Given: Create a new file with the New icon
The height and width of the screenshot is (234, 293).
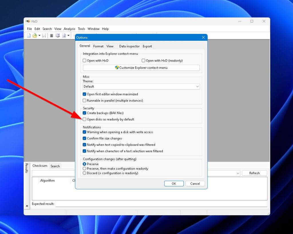Looking at the screenshot, I should point(29,35).
